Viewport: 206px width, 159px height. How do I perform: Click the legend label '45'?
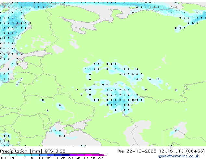(93, 158)
